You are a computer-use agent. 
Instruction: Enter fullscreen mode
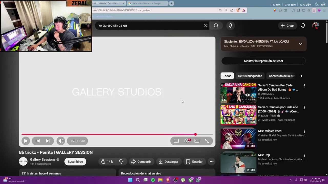pyautogui.click(x=207, y=141)
